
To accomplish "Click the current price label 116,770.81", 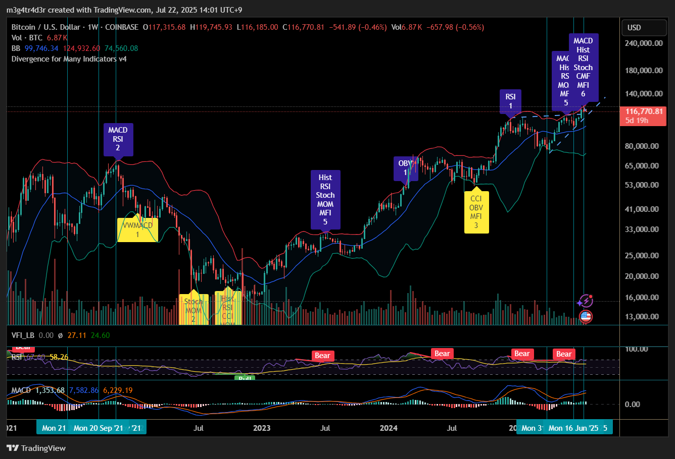I will pyautogui.click(x=643, y=116).
